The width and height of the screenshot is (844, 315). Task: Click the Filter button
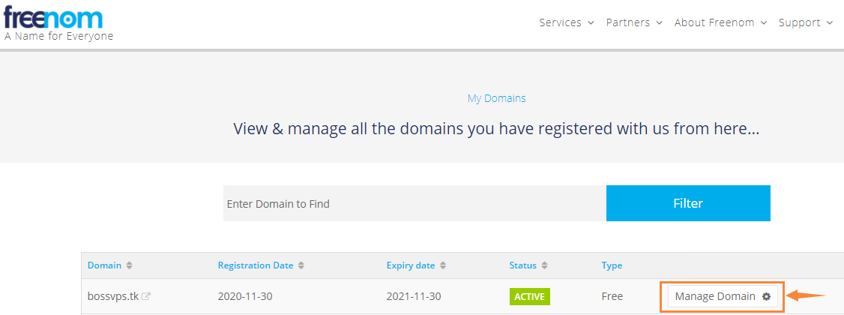[688, 203]
